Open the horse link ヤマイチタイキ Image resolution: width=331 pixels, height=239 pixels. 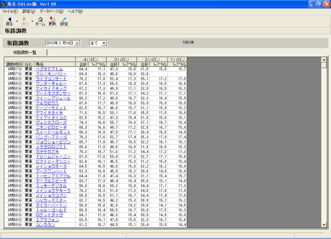49,113
